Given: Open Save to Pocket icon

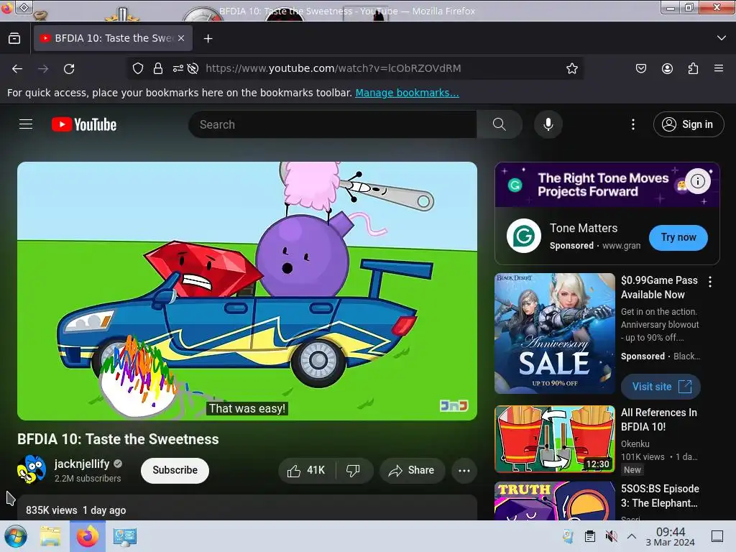Looking at the screenshot, I should 640,68.
